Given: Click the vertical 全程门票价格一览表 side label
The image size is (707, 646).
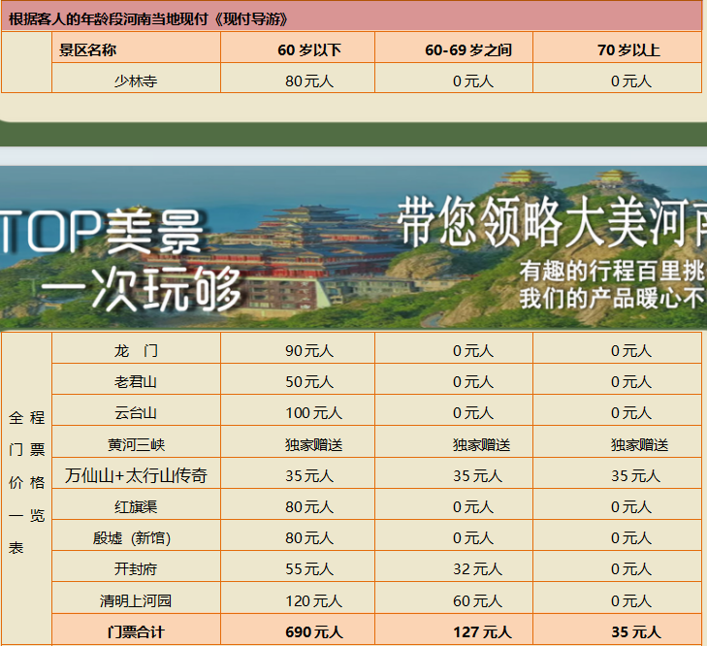Looking at the screenshot, I should [x=26, y=482].
